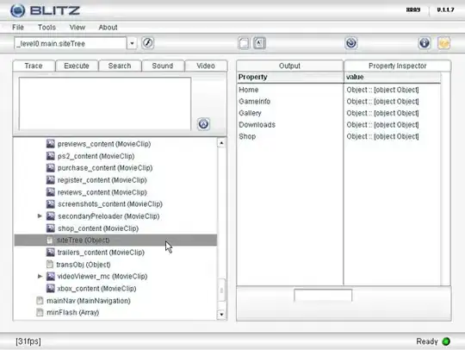Click the tree scrollbar down arrow

(221, 314)
